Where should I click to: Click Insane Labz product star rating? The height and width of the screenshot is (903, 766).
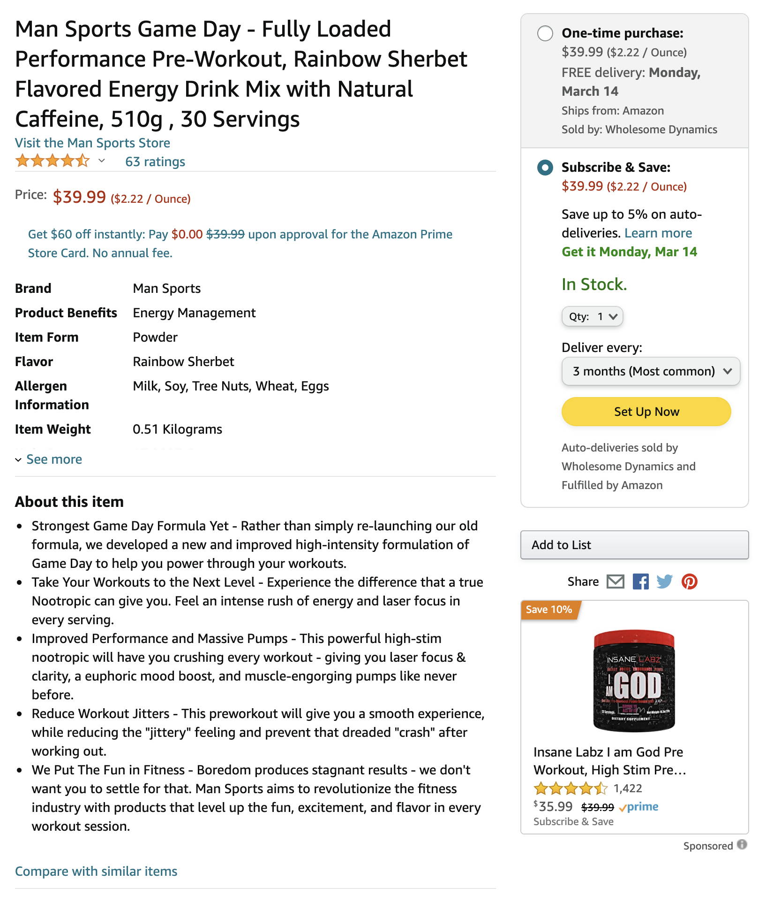[571, 788]
